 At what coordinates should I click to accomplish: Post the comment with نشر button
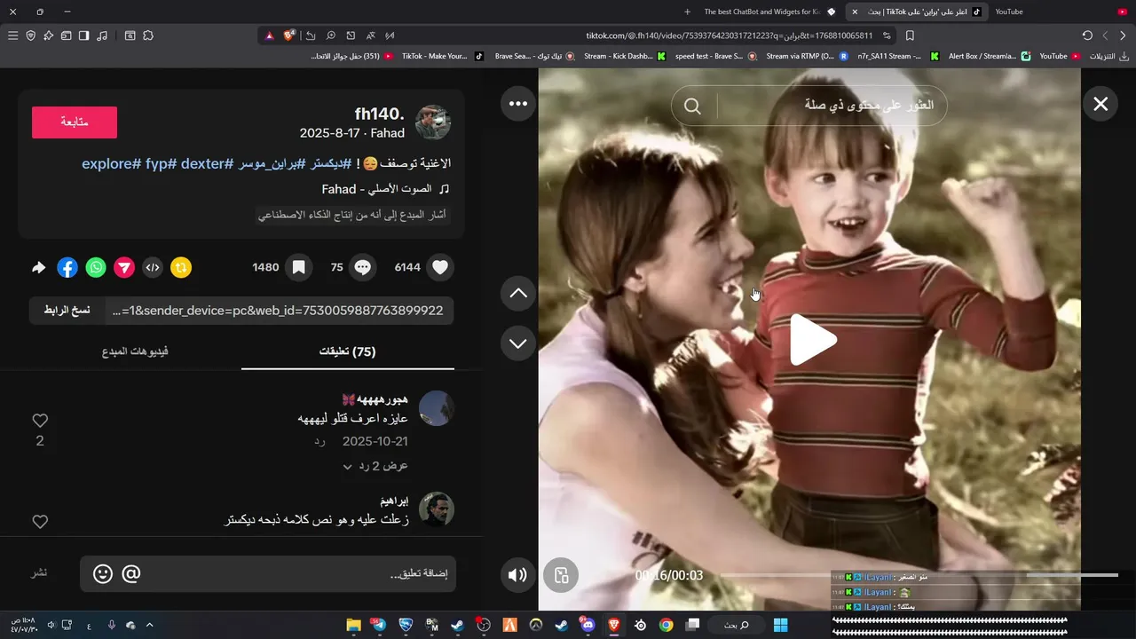click(40, 573)
